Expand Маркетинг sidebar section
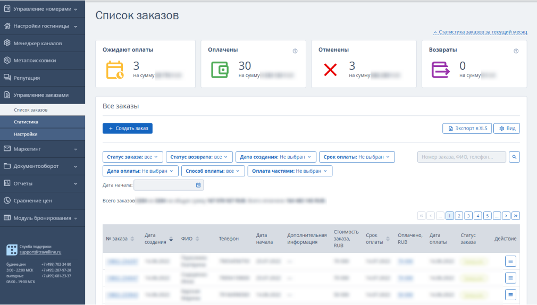The image size is (537, 305). pyautogui.click(x=43, y=149)
